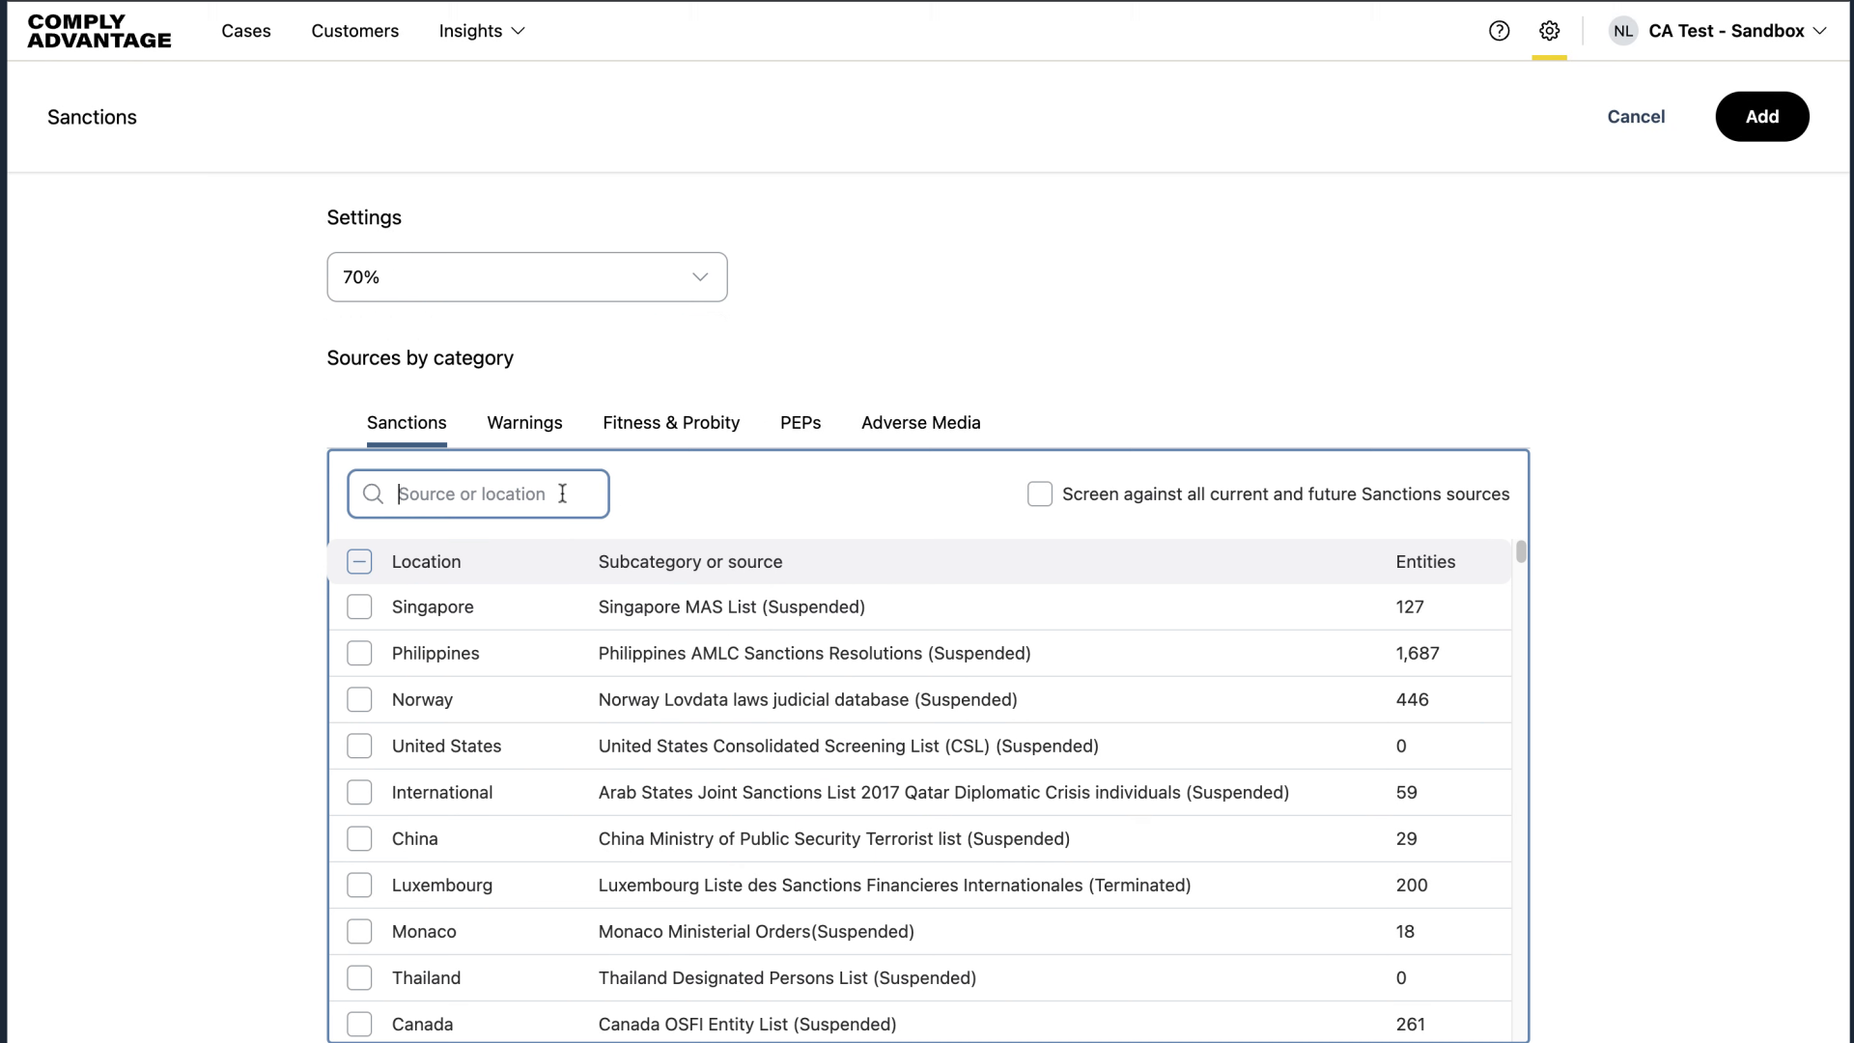The width and height of the screenshot is (1854, 1043).
Task: Check the Singapore MAS List row
Action: click(x=359, y=607)
